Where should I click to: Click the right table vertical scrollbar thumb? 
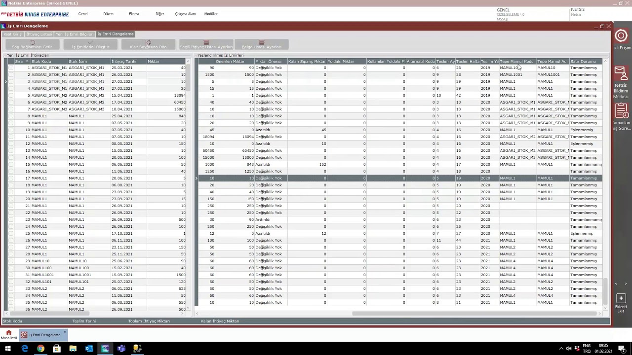(605, 290)
